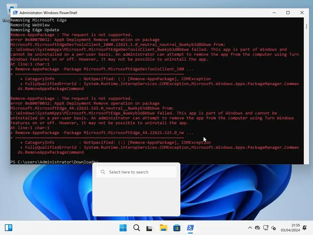
Task: Open Microsoft Store from the taskbar
Action: pyautogui.click(x=177, y=228)
